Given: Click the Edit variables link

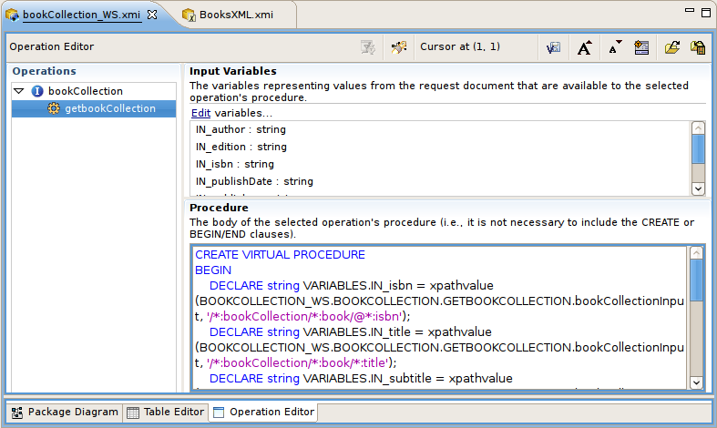Looking at the screenshot, I should coord(200,113).
